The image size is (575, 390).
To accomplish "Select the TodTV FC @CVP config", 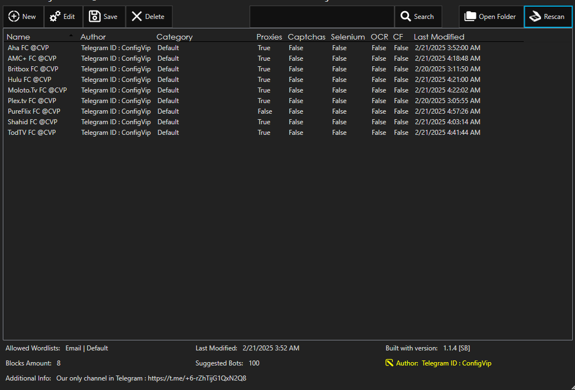I will (32, 133).
